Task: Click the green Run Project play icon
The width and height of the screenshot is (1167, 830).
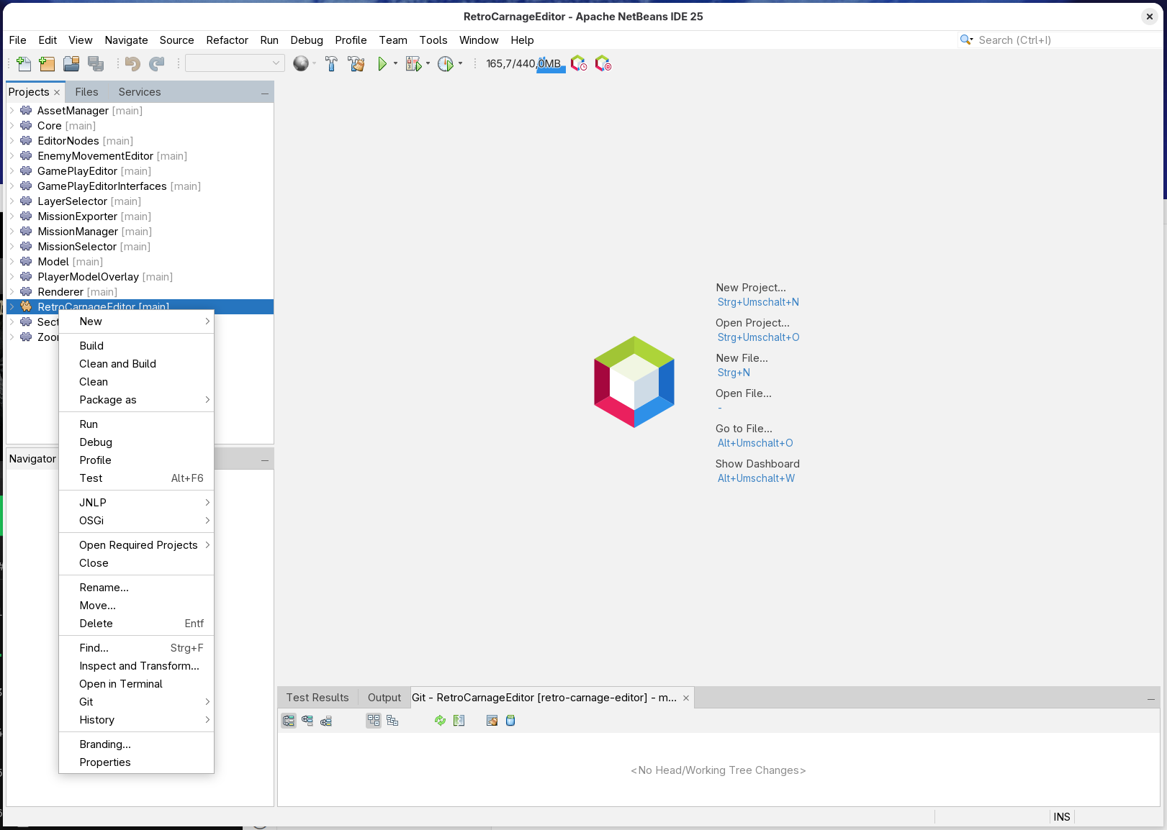Action: pyautogui.click(x=382, y=64)
